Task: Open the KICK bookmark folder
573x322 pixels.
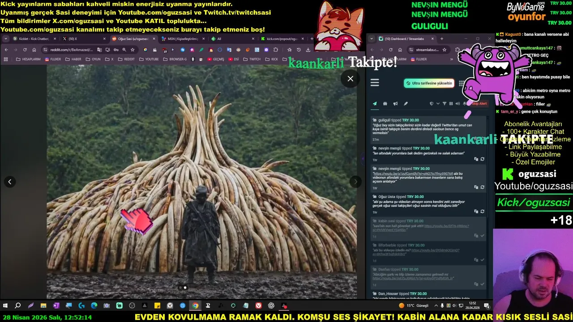Action: pos(271,59)
